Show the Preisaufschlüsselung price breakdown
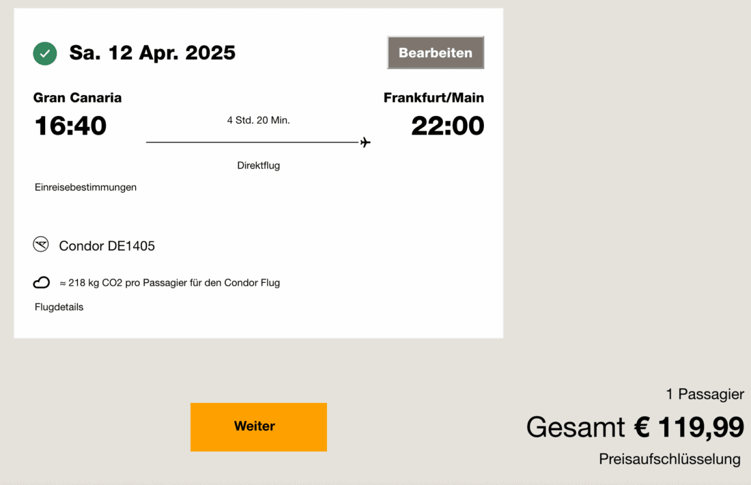Screen dimensions: 751x485 pos(669,459)
